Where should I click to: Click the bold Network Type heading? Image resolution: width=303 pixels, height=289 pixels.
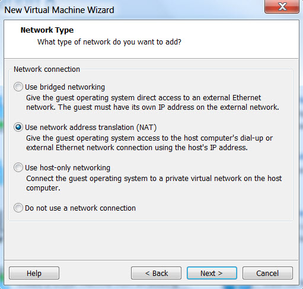click(47, 30)
